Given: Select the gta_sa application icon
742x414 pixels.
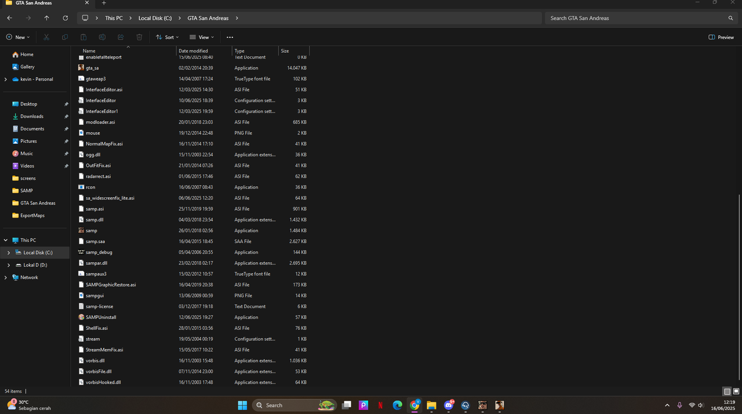Looking at the screenshot, I should click(81, 68).
